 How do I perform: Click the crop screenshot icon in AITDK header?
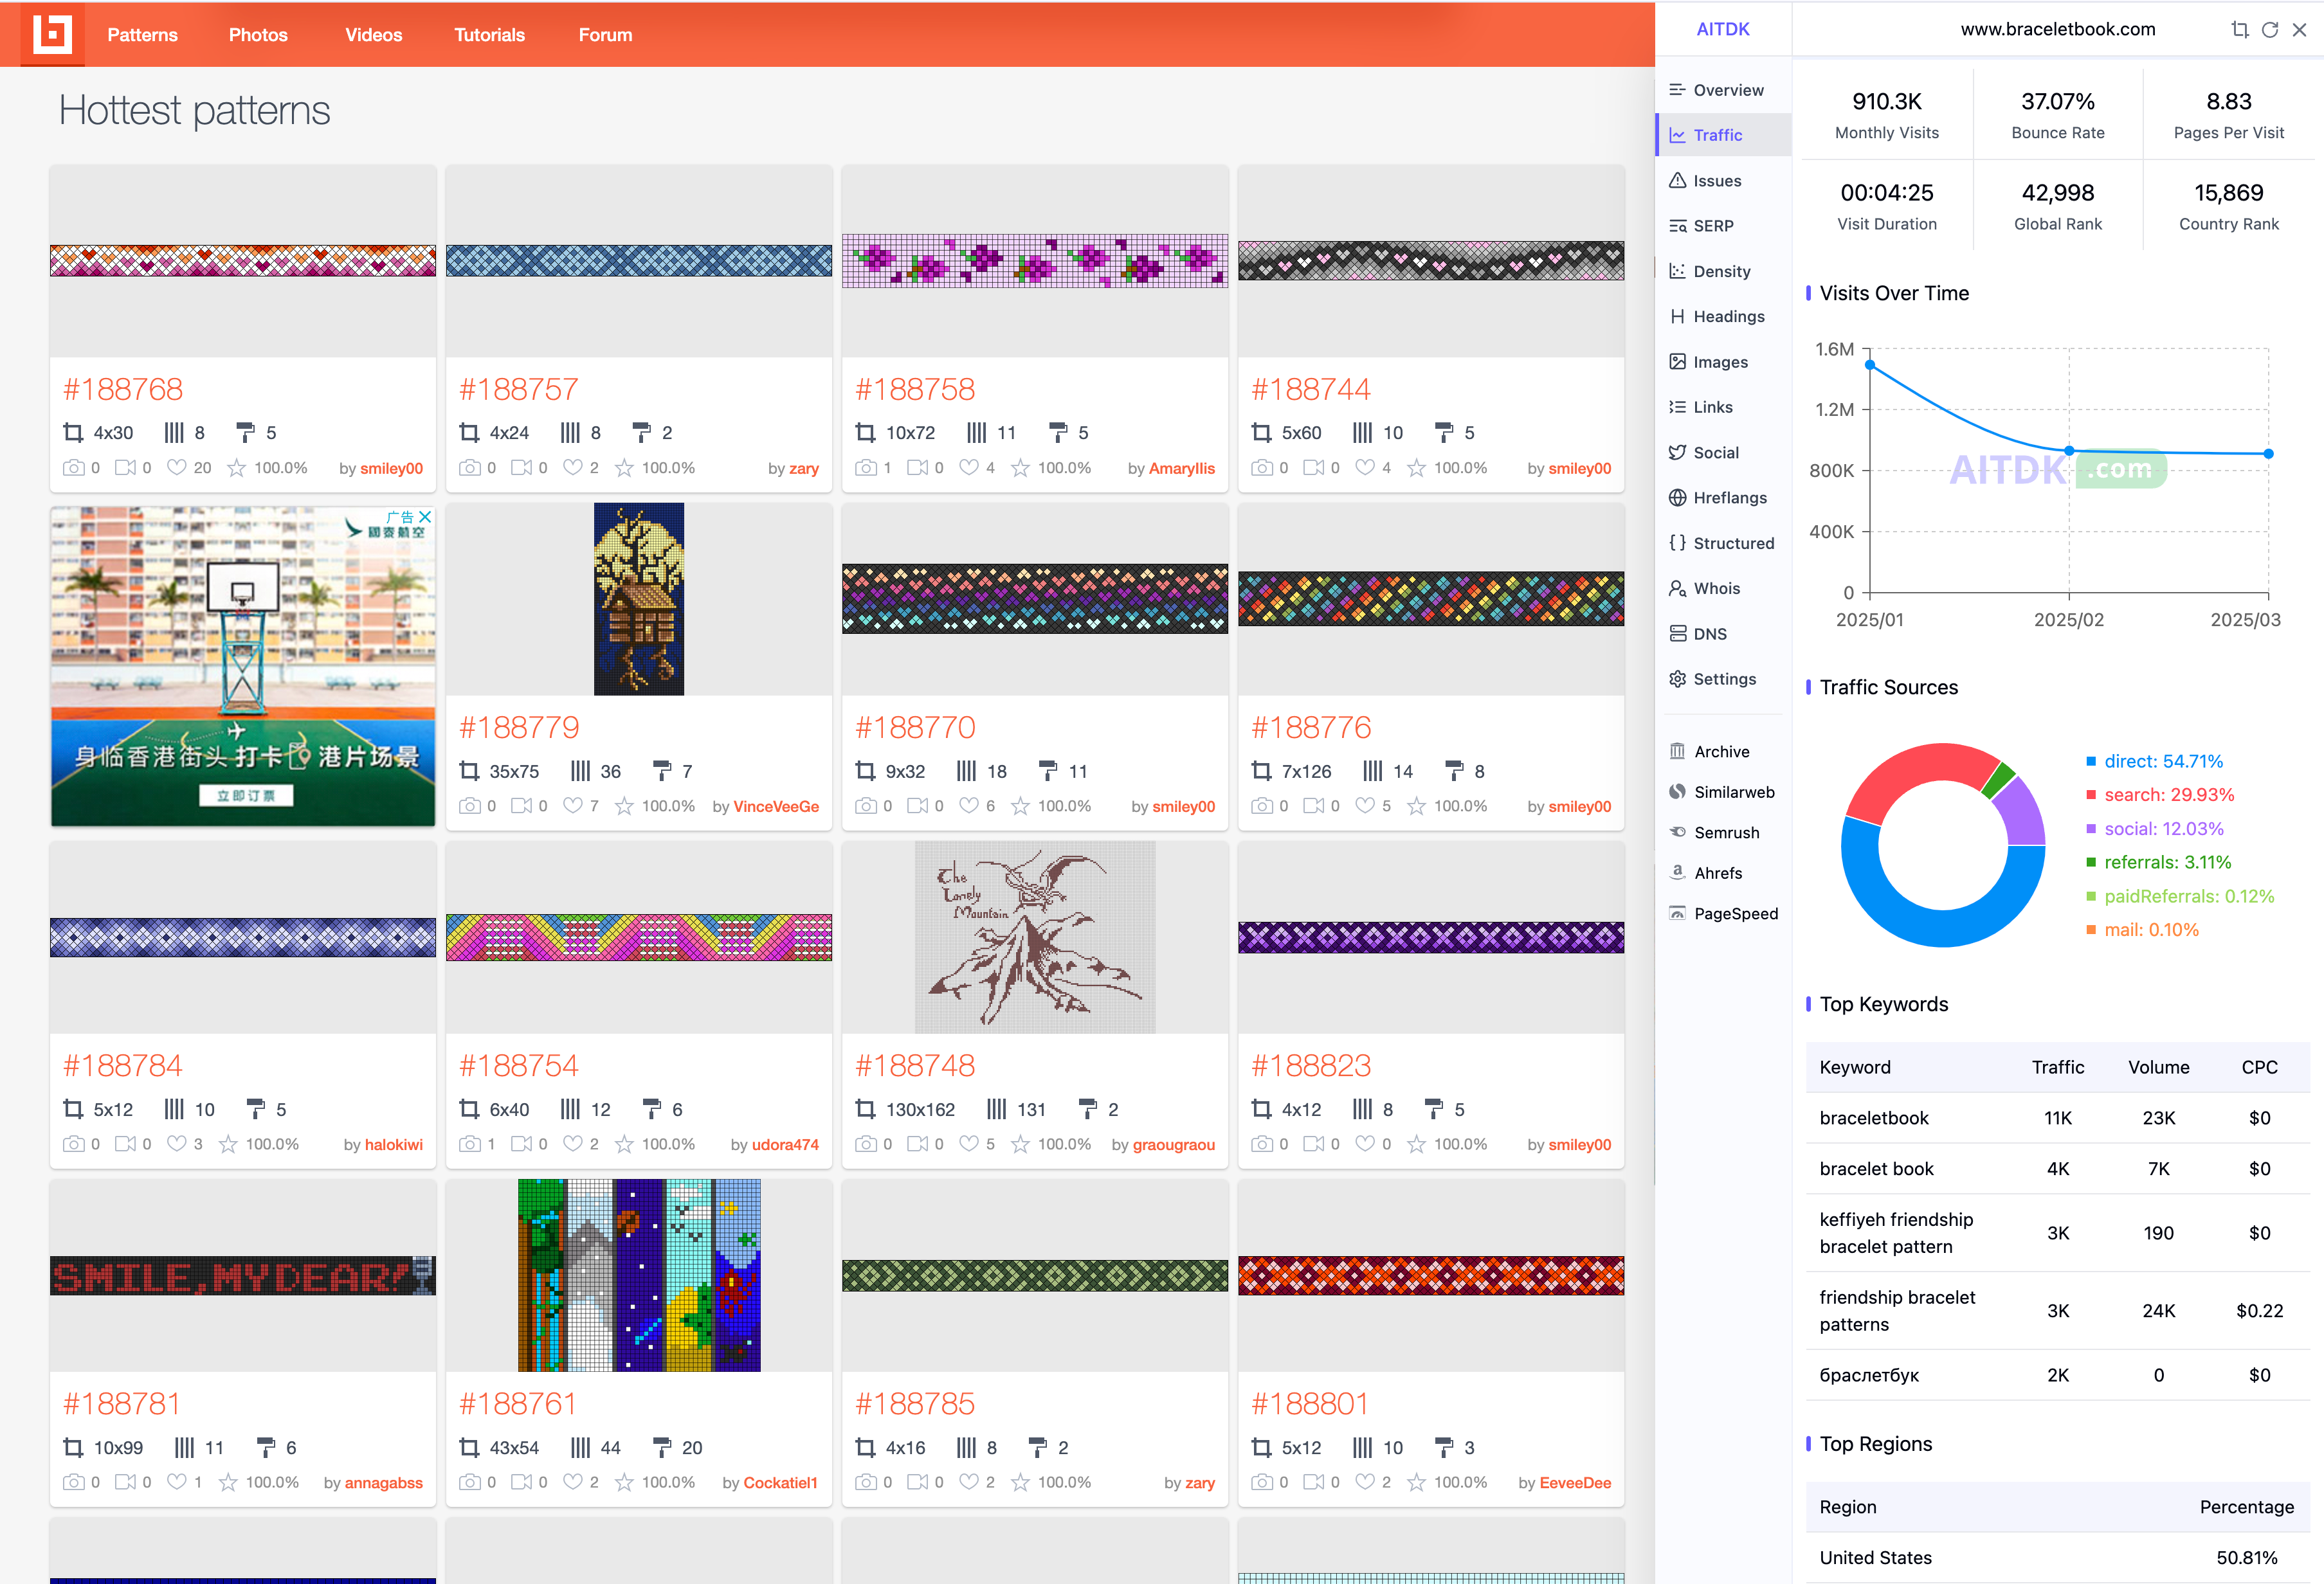click(2239, 30)
